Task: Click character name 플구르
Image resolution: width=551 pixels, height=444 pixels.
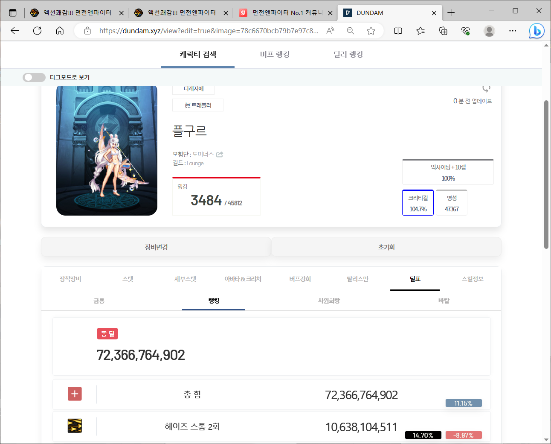Action: point(190,131)
